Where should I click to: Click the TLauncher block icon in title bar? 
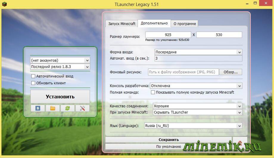pyautogui.click(x=4, y=4)
